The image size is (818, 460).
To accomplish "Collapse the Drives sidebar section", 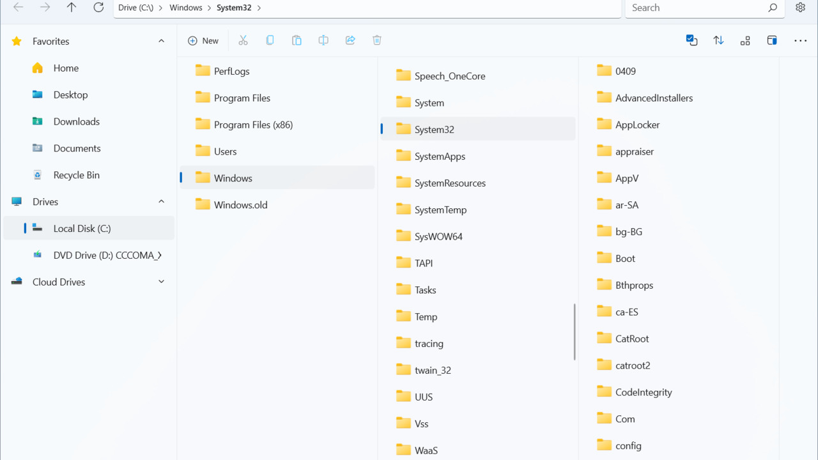I will tap(161, 202).
